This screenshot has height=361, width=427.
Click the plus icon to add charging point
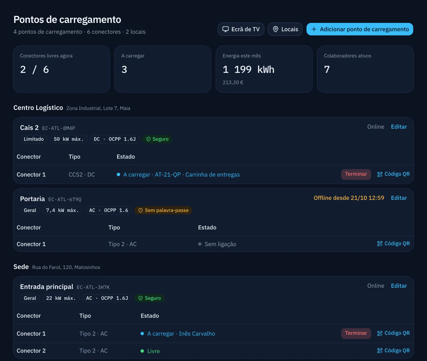[x=314, y=29]
